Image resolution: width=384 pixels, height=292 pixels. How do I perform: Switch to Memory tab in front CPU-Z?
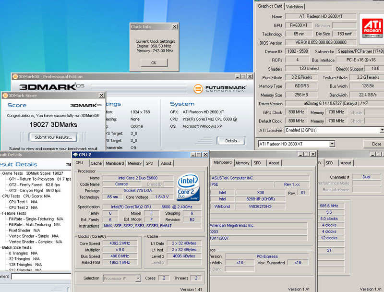click(x=135, y=163)
